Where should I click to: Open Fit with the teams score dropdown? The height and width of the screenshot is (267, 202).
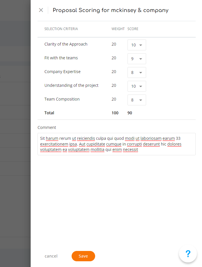click(137, 59)
